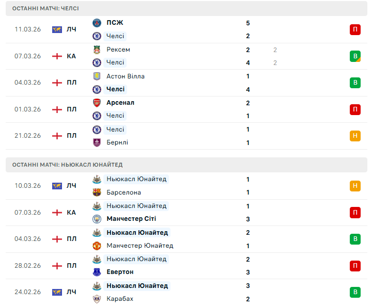Click the Manchester City crest icon
372x306 pixels.
click(x=97, y=219)
